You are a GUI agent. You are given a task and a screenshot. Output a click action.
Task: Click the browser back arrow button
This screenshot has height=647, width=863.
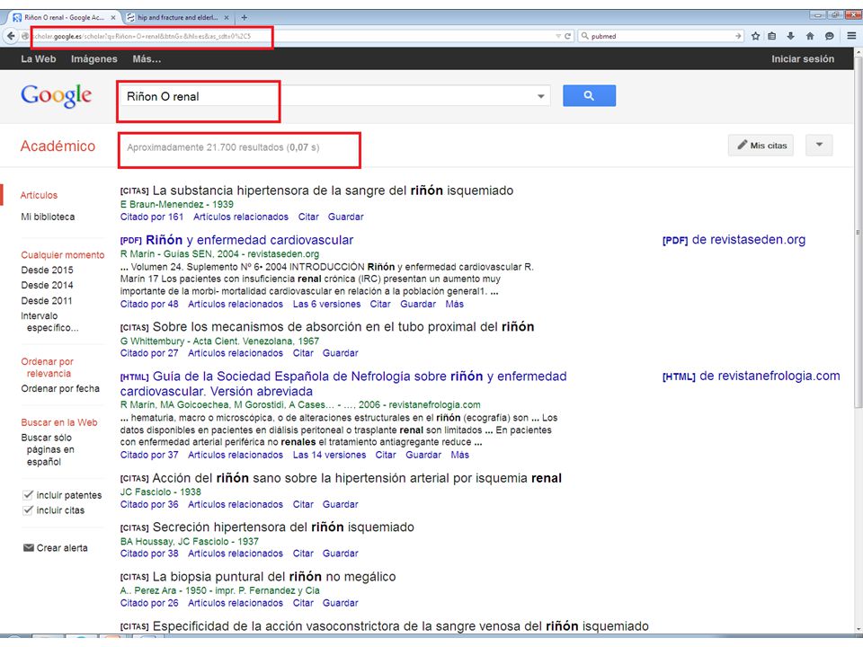[x=11, y=36]
